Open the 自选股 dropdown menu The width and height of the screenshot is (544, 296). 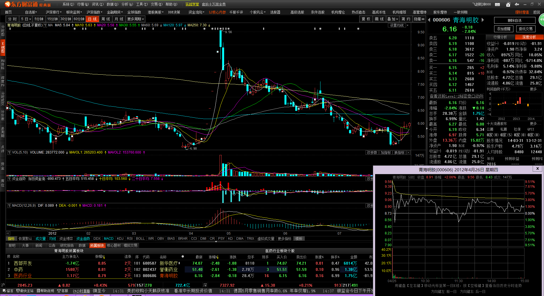pyautogui.click(x=31, y=12)
